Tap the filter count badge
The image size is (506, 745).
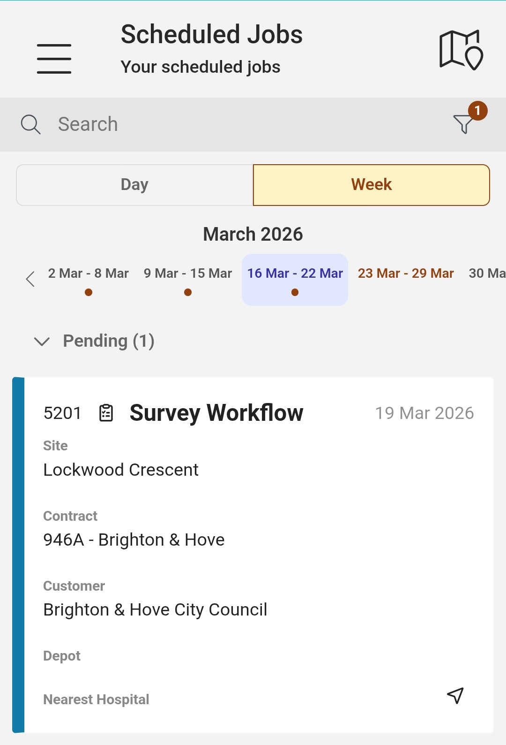click(x=477, y=111)
